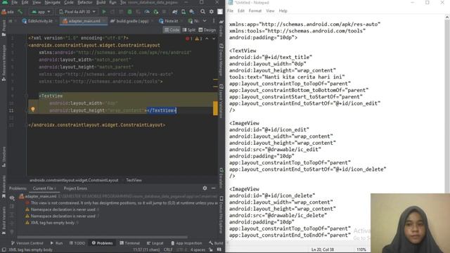Open the Device Manager toolbar icon
This screenshot has width=450, height=253.
click(183, 12)
